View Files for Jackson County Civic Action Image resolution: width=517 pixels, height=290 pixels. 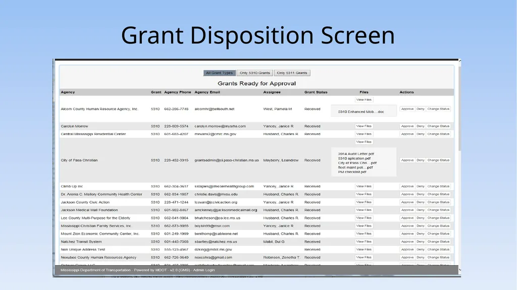[x=364, y=202]
